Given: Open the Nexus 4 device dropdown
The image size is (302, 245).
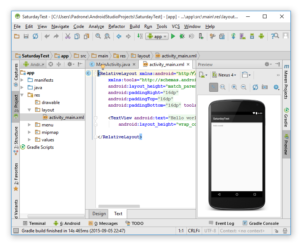Looking at the screenshot, I should pyautogui.click(x=224, y=75).
